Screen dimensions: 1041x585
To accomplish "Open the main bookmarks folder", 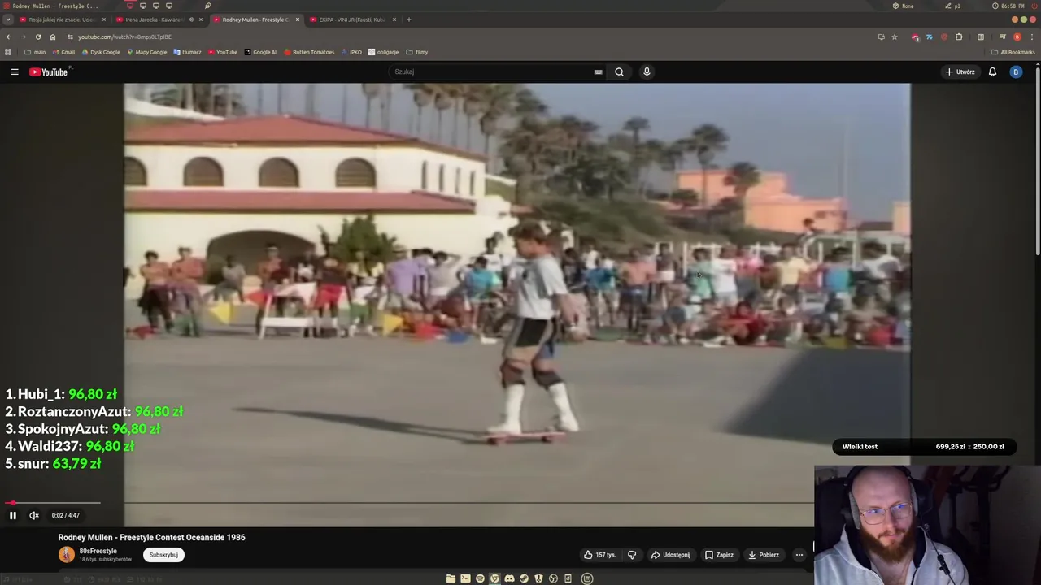I will point(35,52).
